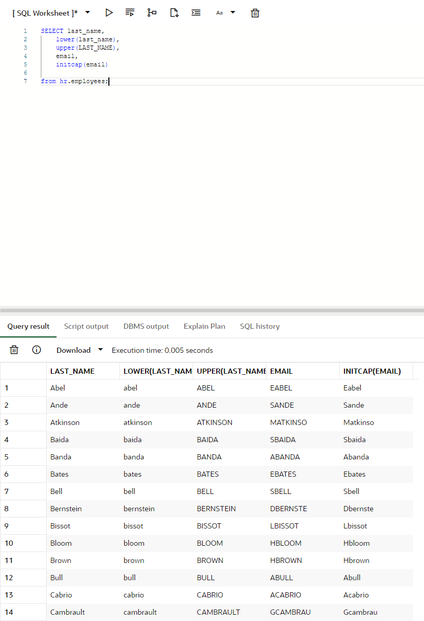Click the Run Script toolbar icon

pyautogui.click(x=130, y=13)
